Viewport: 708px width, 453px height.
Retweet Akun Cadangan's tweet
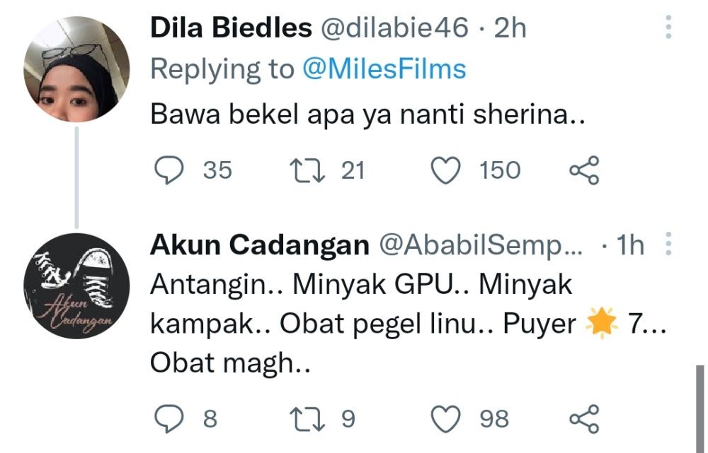(x=307, y=418)
